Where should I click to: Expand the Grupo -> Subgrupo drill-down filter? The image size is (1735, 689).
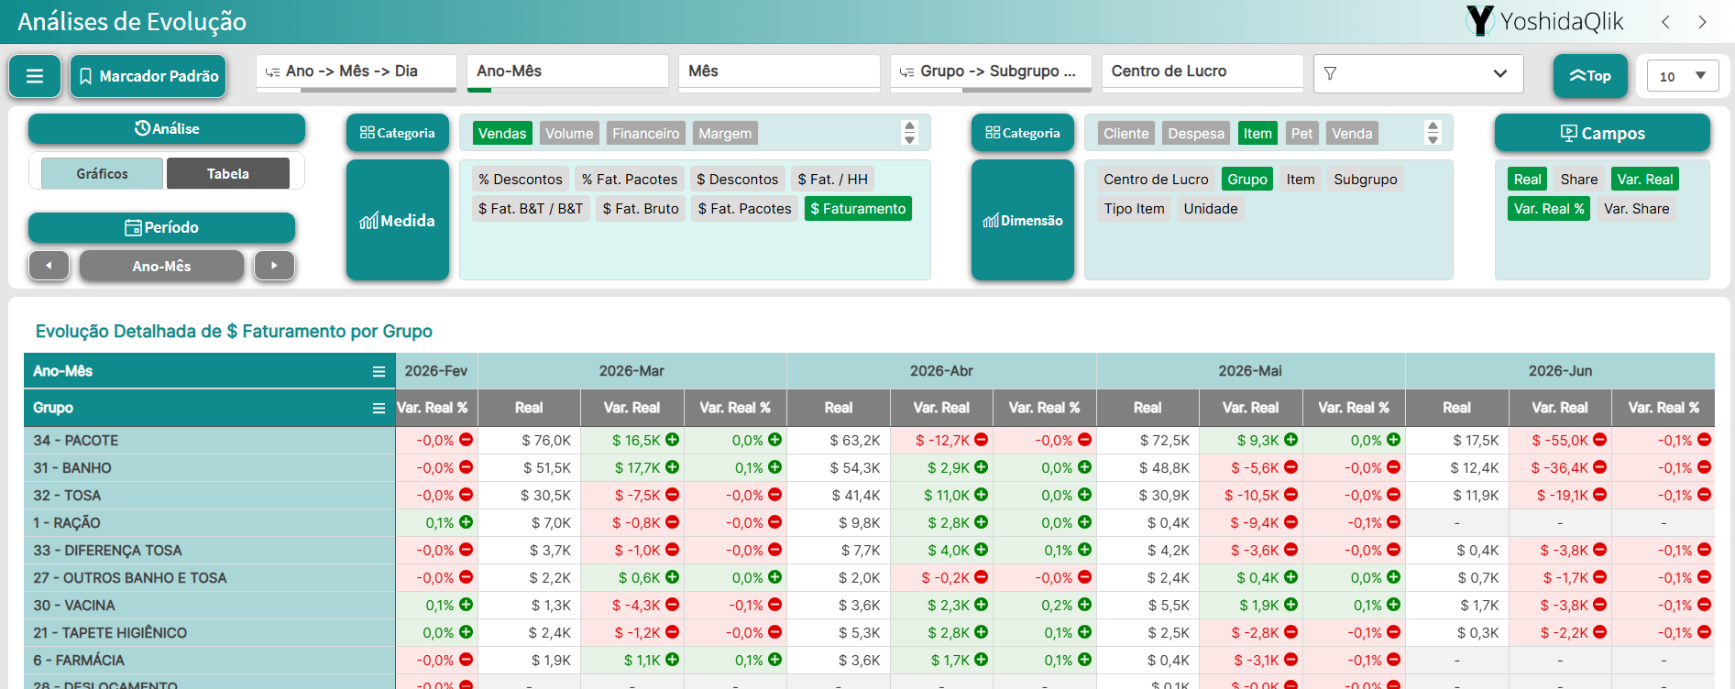click(991, 71)
